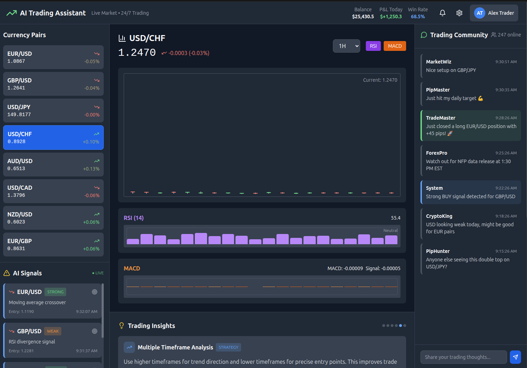
Task: Click the Win Rate 68.5% value
Action: coord(418,16)
